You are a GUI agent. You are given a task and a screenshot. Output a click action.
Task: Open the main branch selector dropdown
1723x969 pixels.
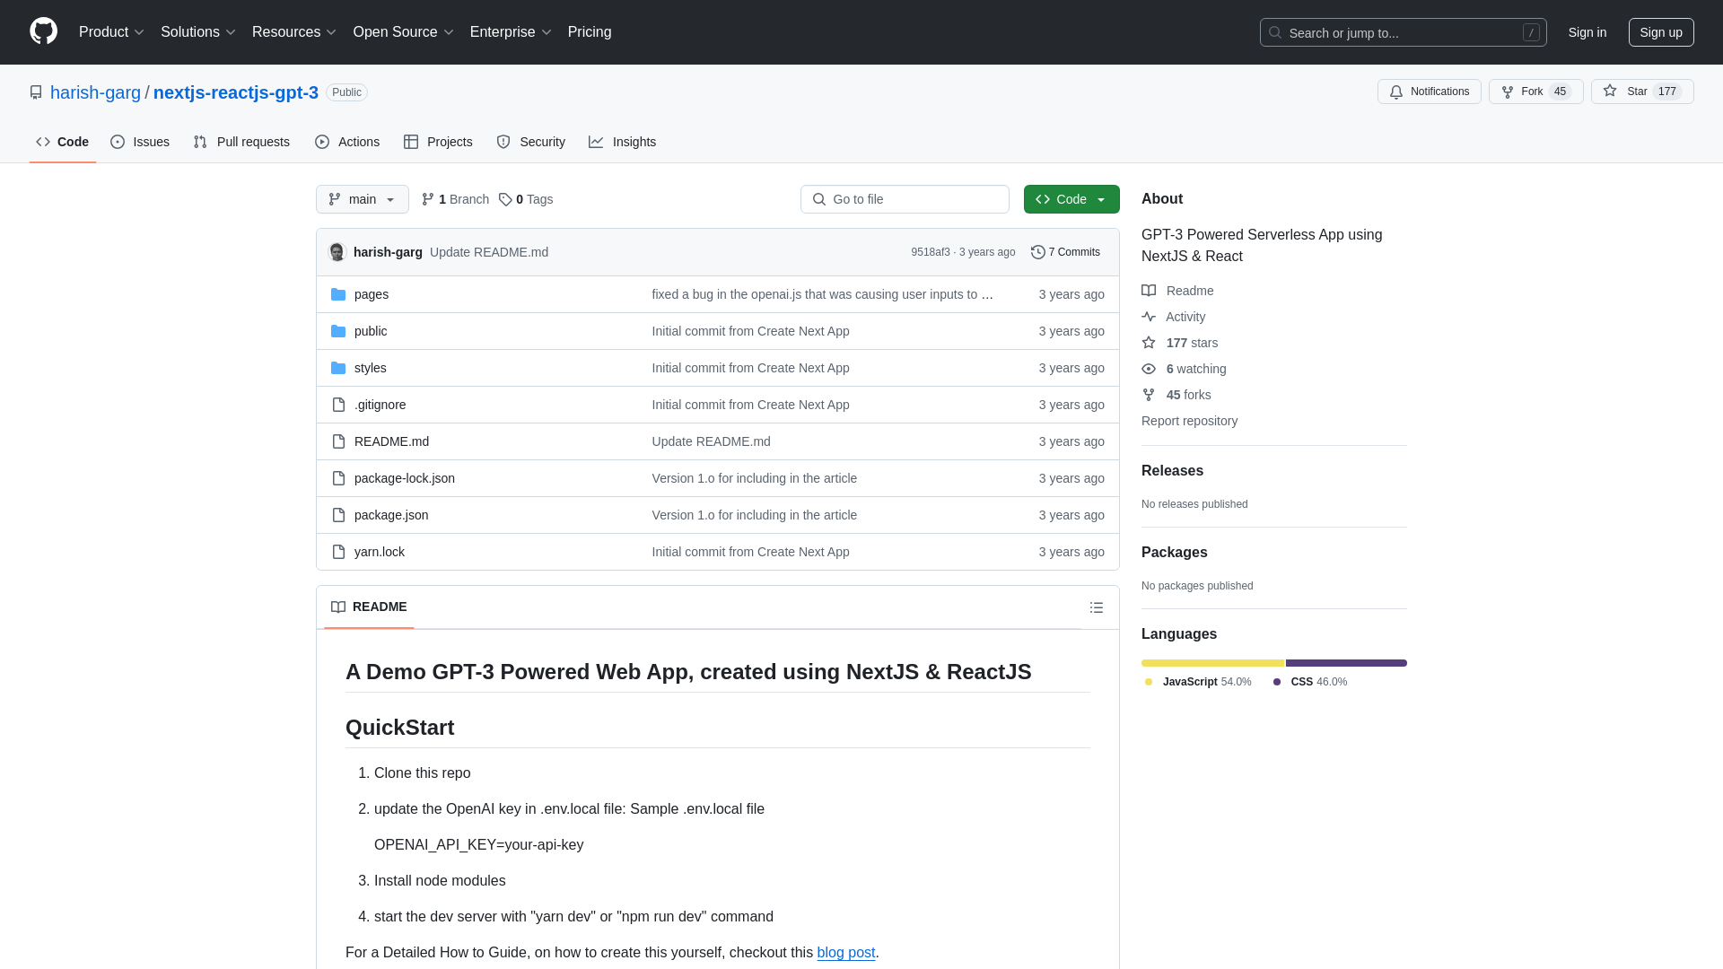363,199
